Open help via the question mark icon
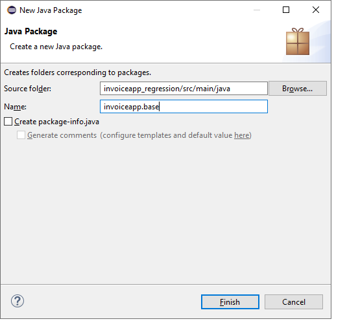The width and height of the screenshot is (347, 330). coord(18,301)
